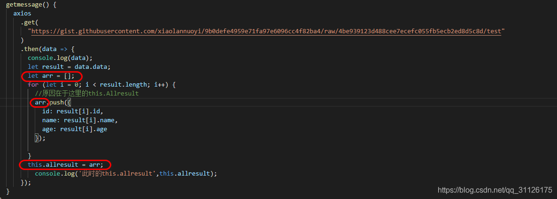The image size is (557, 199).
Task: Click the circled arr before .push
Action: coord(40,103)
